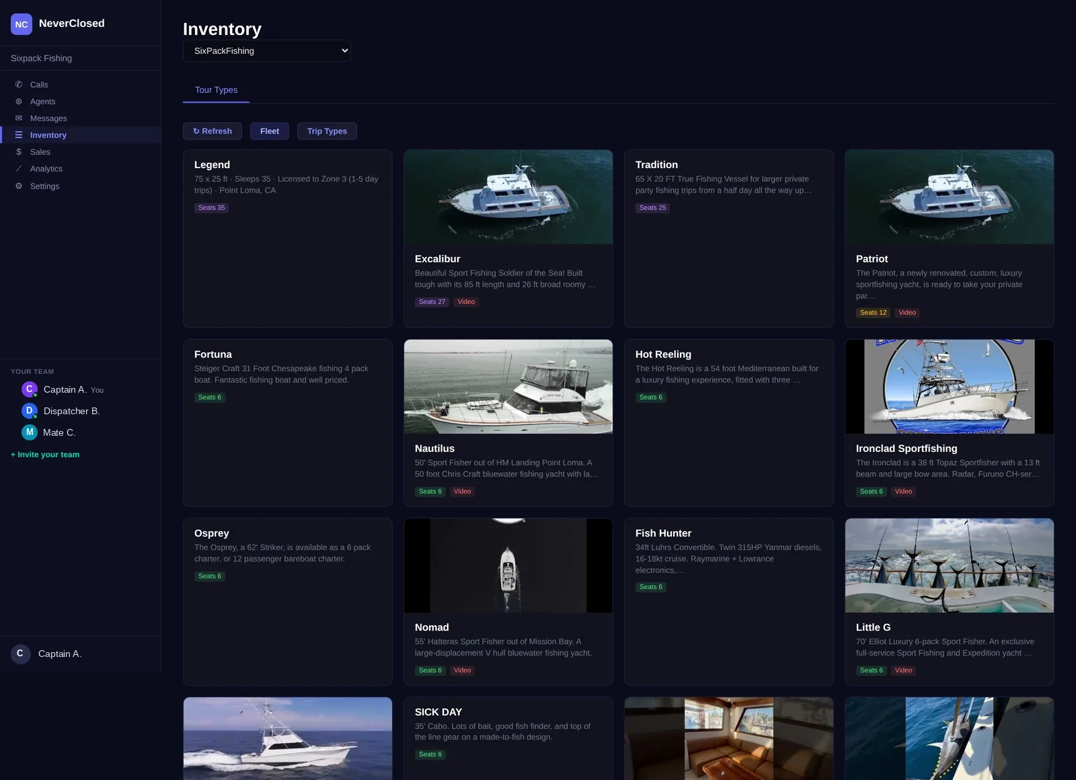Open the Fortuna card title

213,354
